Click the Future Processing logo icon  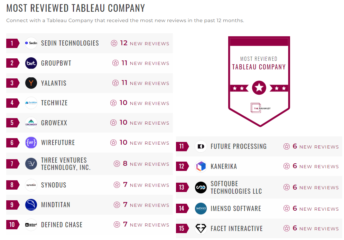coord(201,146)
